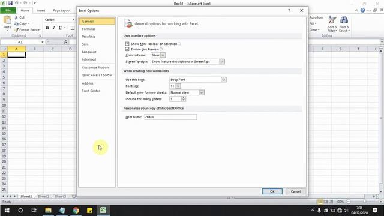
Task: Select Trust Center category
Action: 97,91
